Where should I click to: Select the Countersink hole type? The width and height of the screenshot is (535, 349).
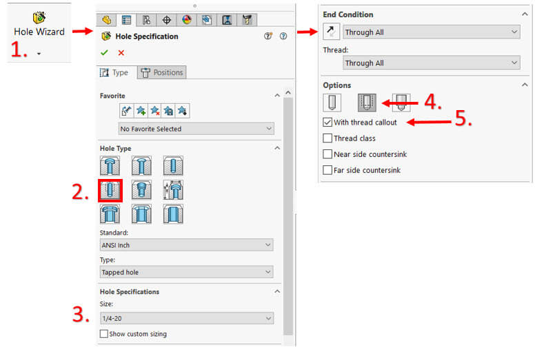[141, 166]
